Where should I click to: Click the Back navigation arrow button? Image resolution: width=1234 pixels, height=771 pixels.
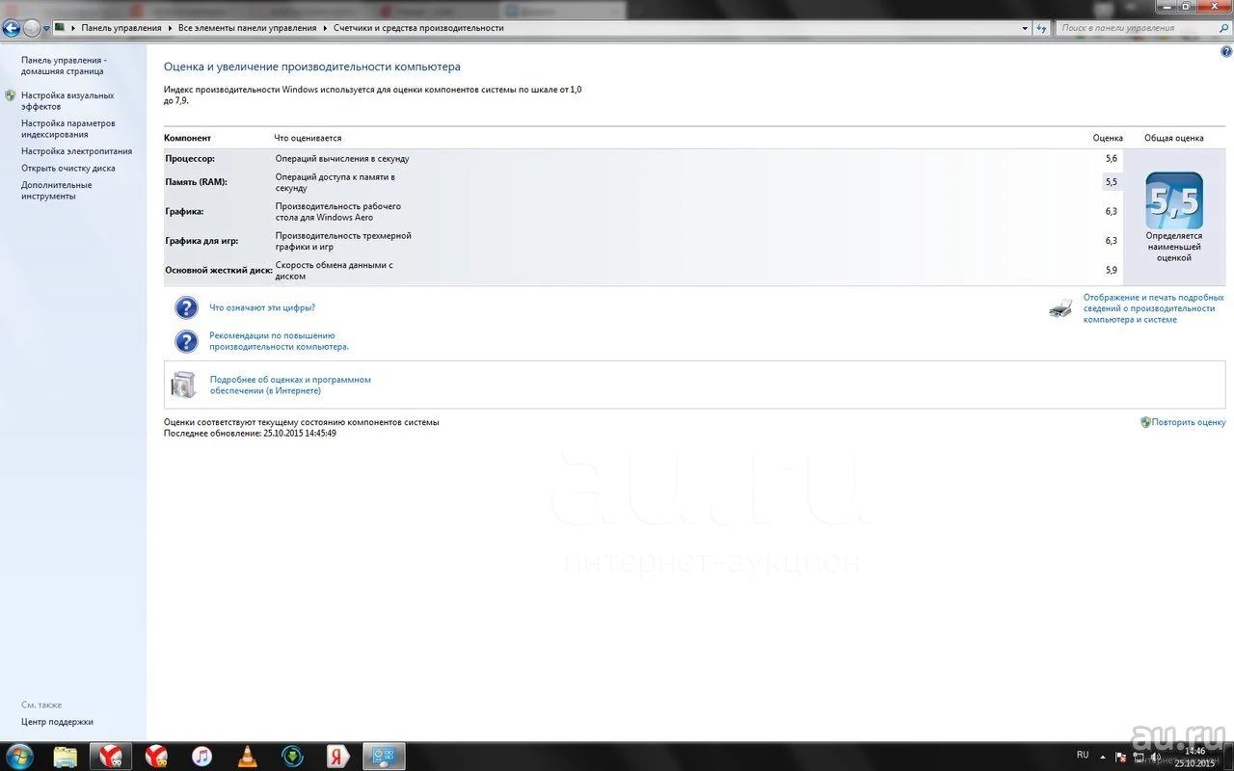click(12, 28)
